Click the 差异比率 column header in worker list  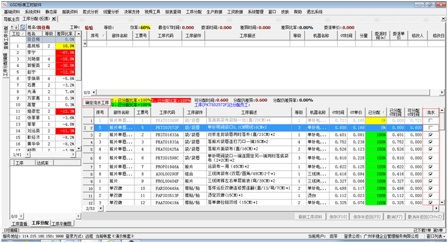[x=65, y=34]
